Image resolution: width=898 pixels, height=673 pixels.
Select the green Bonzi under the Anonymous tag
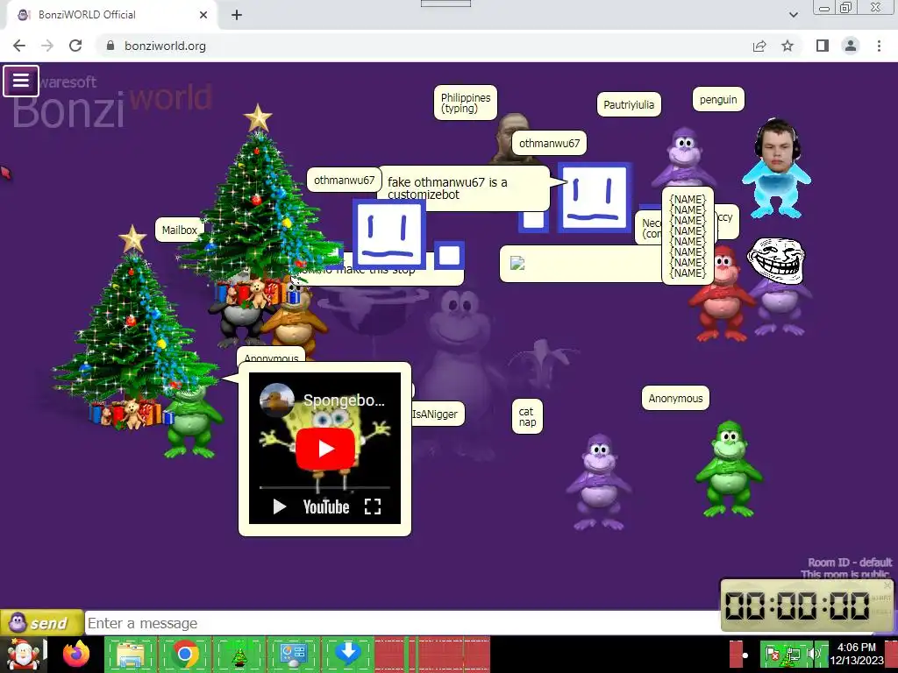(729, 470)
